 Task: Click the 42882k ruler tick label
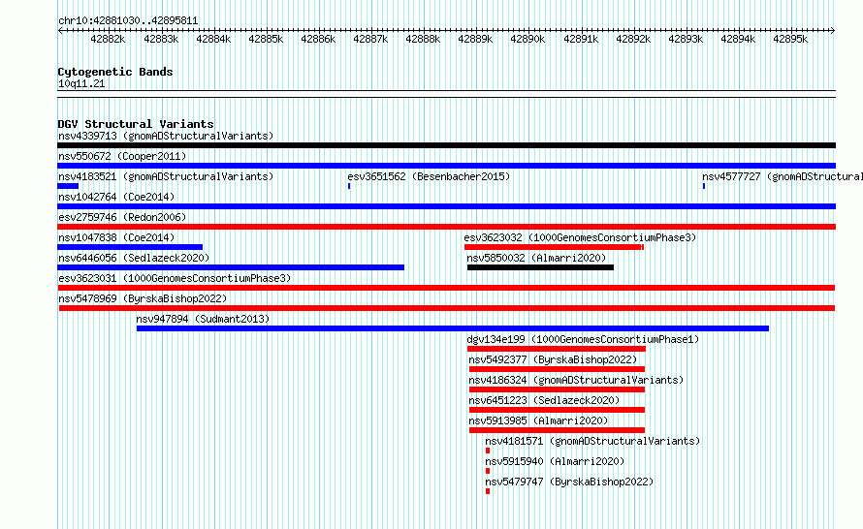coord(108,40)
